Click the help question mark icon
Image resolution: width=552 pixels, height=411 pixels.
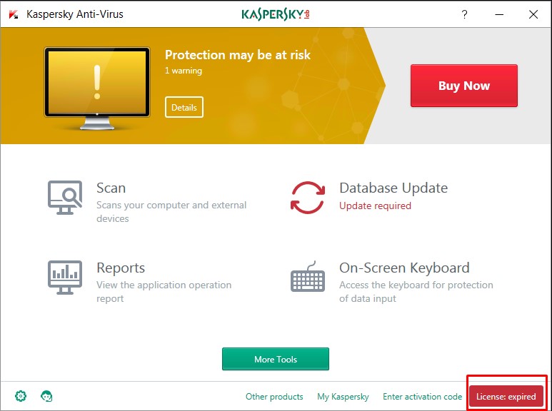point(465,14)
